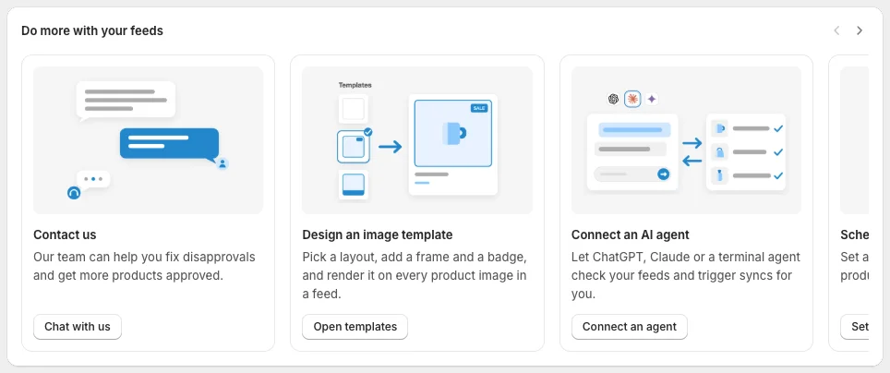
Task: Open templates from the image template card
Action: click(355, 327)
